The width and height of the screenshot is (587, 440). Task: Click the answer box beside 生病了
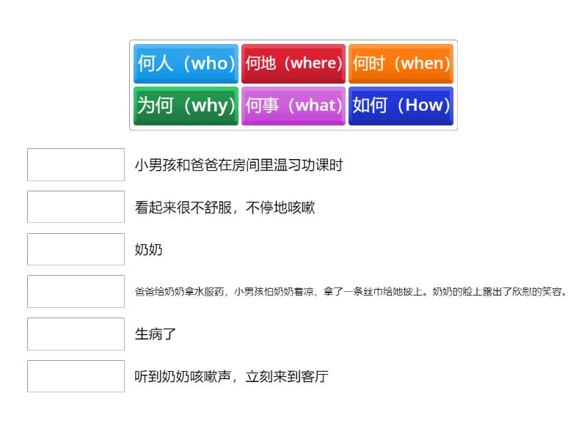tap(75, 334)
